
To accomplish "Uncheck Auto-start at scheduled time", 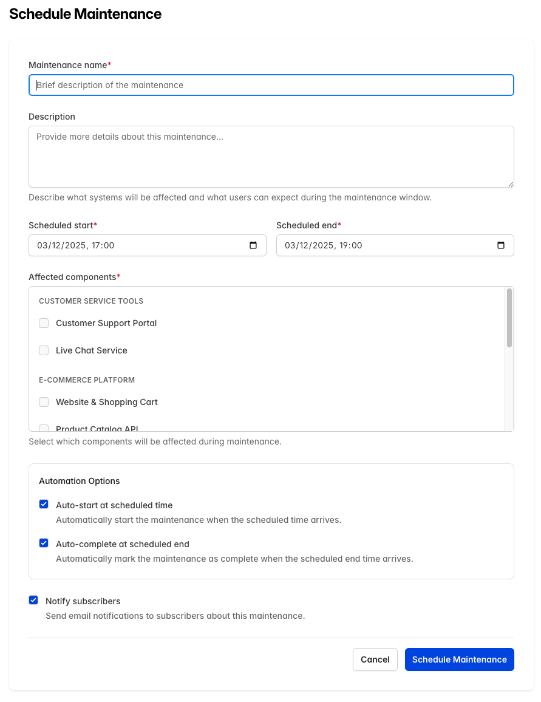I will 44,504.
